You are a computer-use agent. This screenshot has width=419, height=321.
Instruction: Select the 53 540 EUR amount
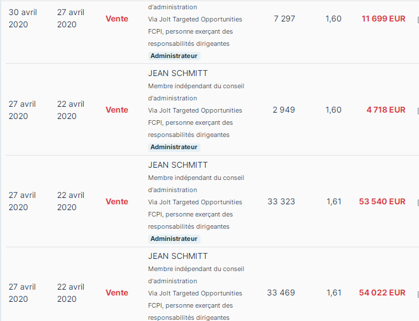[382, 201]
